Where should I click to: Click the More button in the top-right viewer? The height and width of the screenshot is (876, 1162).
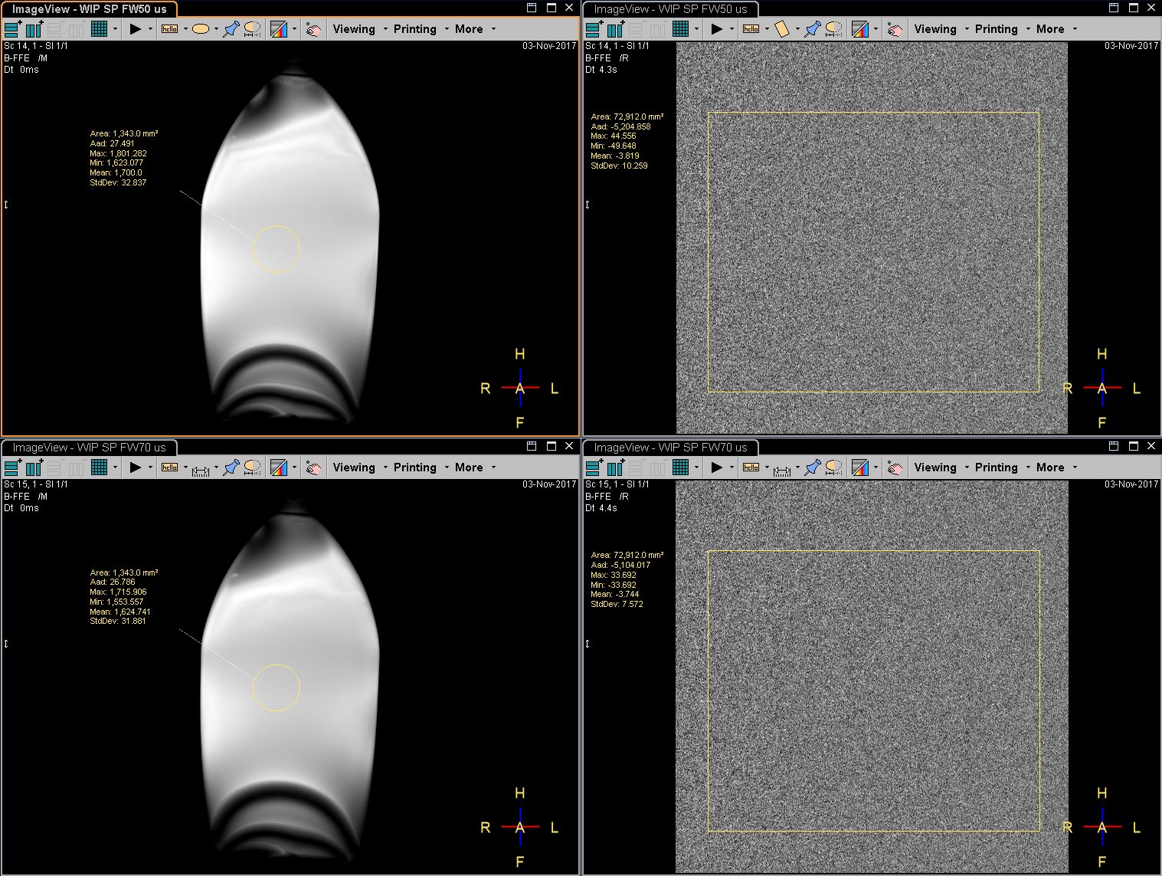click(x=1050, y=29)
